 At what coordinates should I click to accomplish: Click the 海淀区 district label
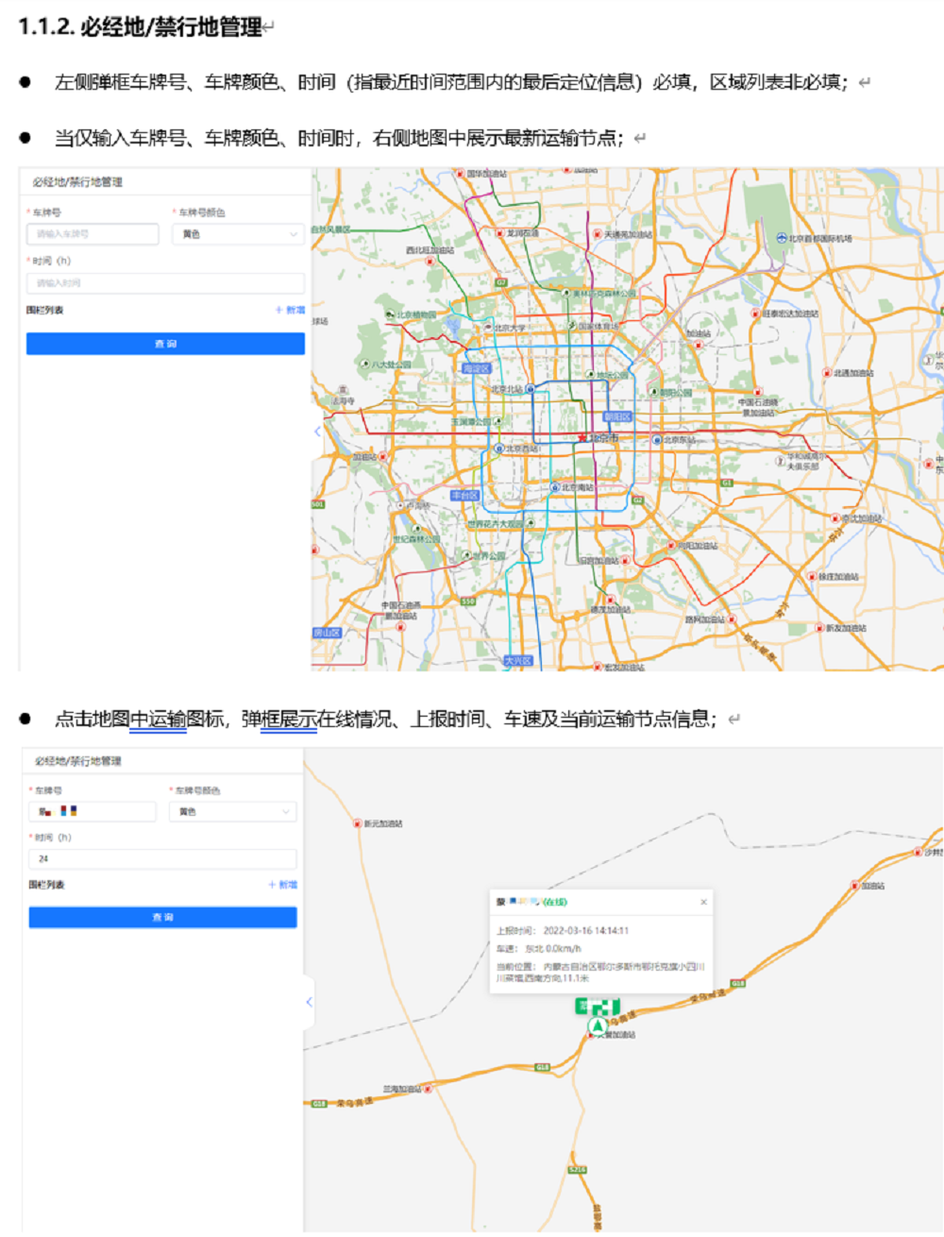coord(476,368)
